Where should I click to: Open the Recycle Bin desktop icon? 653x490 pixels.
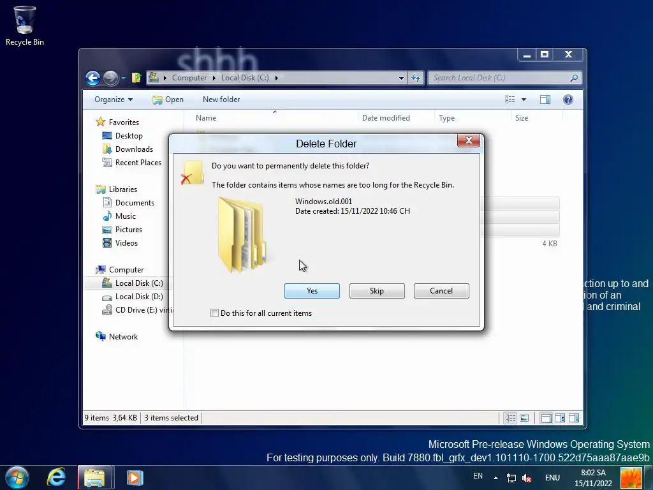pyautogui.click(x=25, y=25)
